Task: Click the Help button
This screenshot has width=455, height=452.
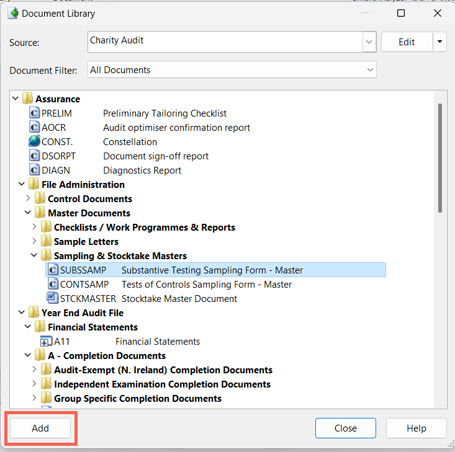Action: pyautogui.click(x=416, y=428)
